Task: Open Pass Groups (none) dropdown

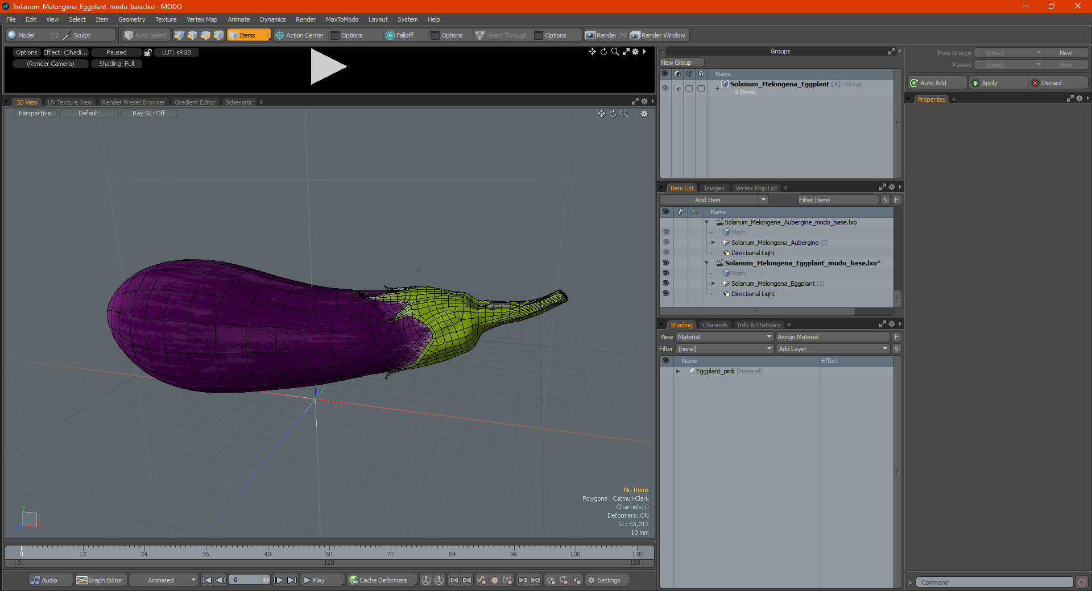Action: 1008,53
